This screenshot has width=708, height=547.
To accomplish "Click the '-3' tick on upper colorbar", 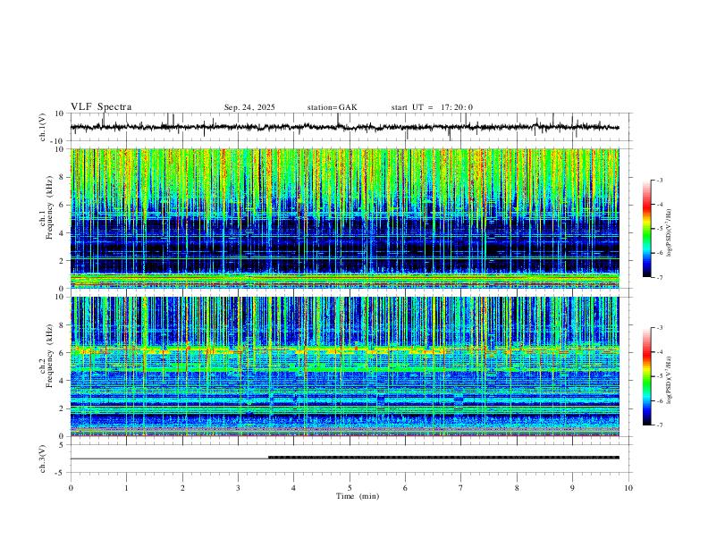I will (659, 180).
